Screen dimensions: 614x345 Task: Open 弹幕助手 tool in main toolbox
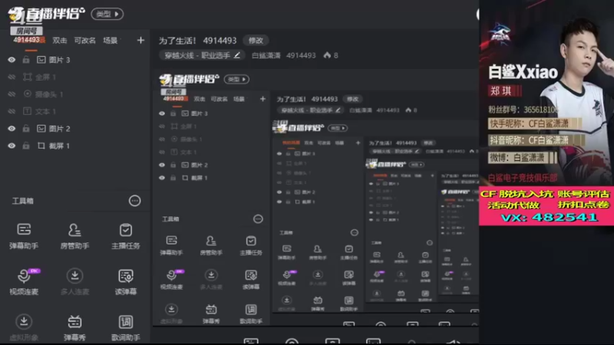pyautogui.click(x=24, y=236)
